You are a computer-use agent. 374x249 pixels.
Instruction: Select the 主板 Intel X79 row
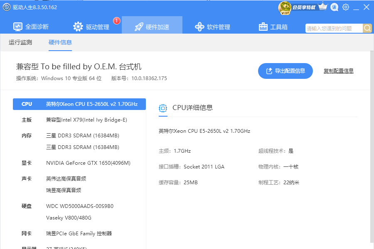[x=79, y=120]
